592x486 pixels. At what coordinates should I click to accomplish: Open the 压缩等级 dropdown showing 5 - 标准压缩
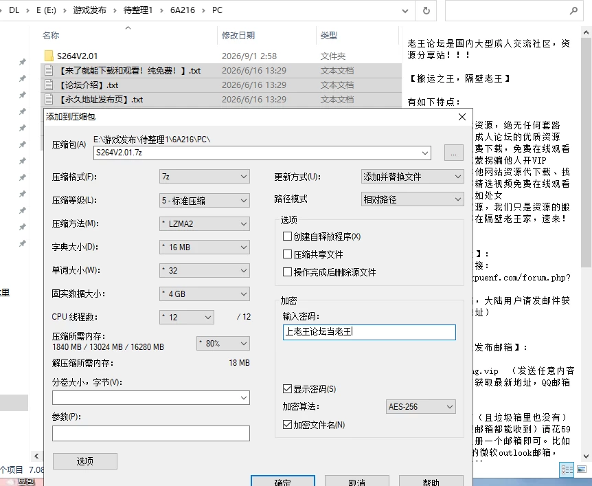(x=204, y=200)
